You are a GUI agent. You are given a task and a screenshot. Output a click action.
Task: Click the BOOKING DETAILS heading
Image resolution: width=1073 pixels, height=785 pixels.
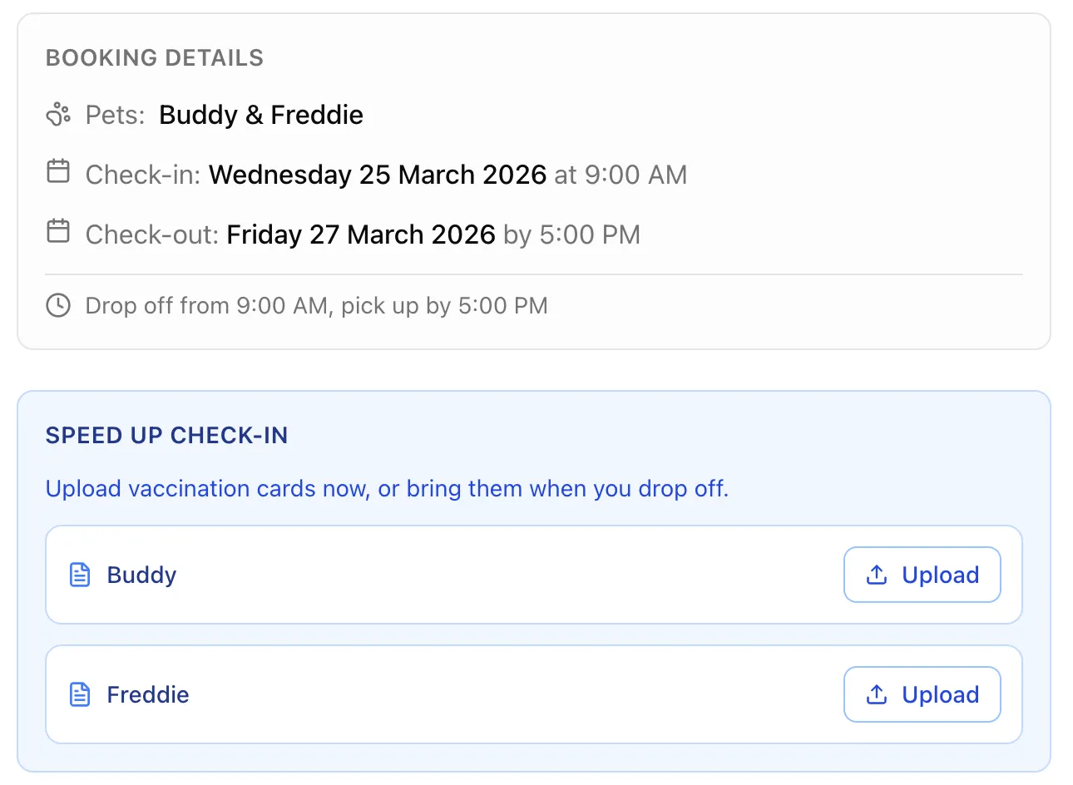click(154, 57)
